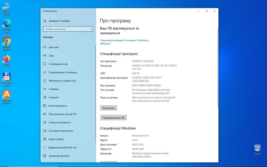Open the Цей ПК desktop shortcut

click(x=6, y=8)
